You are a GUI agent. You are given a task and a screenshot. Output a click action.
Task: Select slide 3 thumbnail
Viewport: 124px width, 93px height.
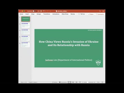[x=26, y=32]
